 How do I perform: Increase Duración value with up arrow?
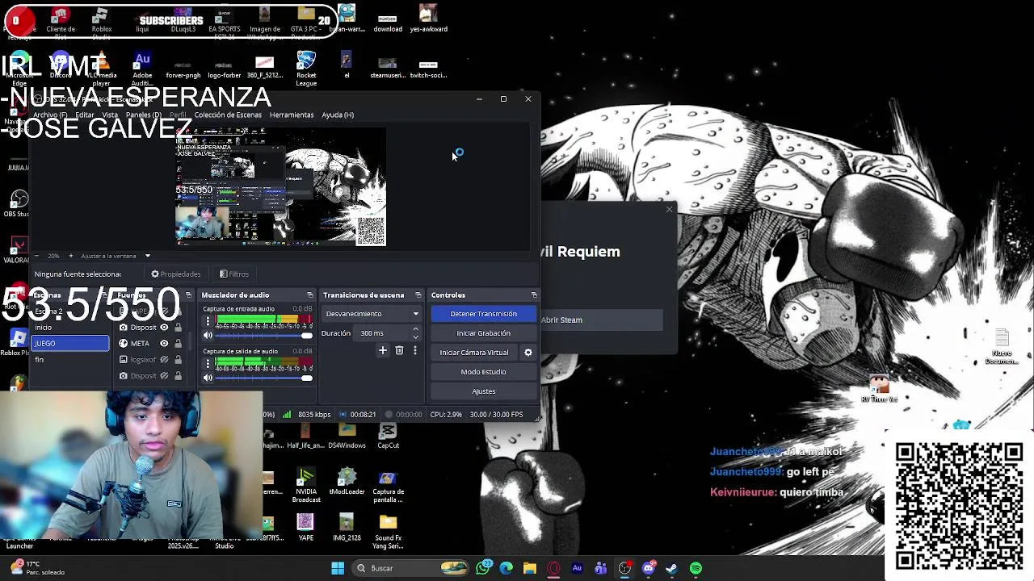click(x=415, y=329)
